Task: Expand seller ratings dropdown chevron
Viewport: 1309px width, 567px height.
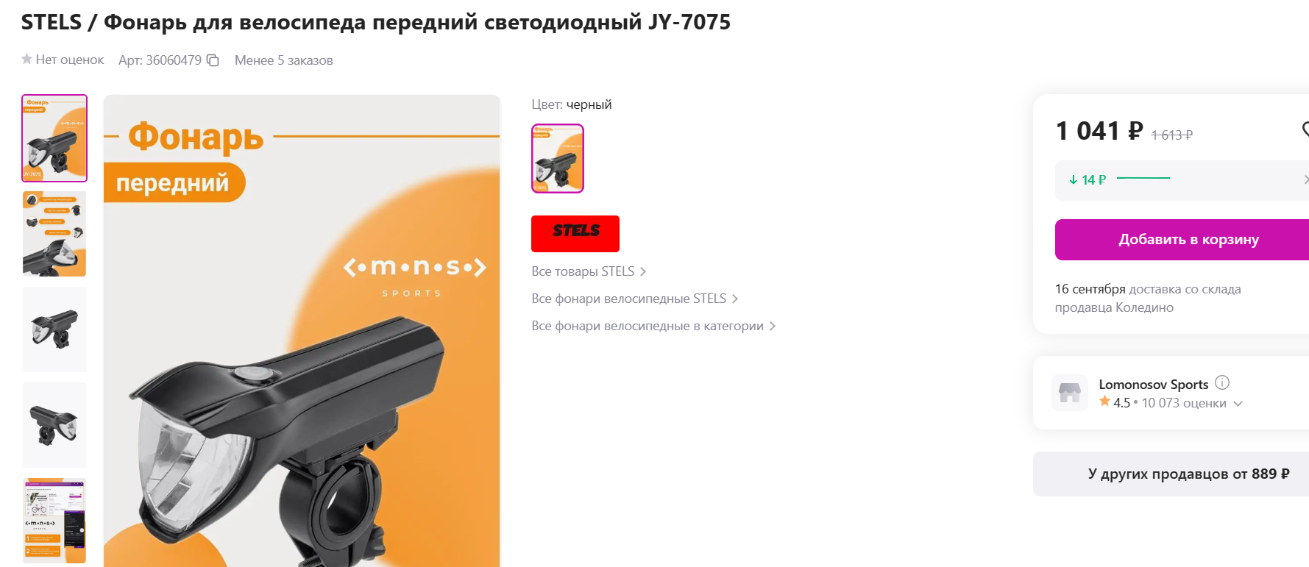Action: click(1238, 404)
